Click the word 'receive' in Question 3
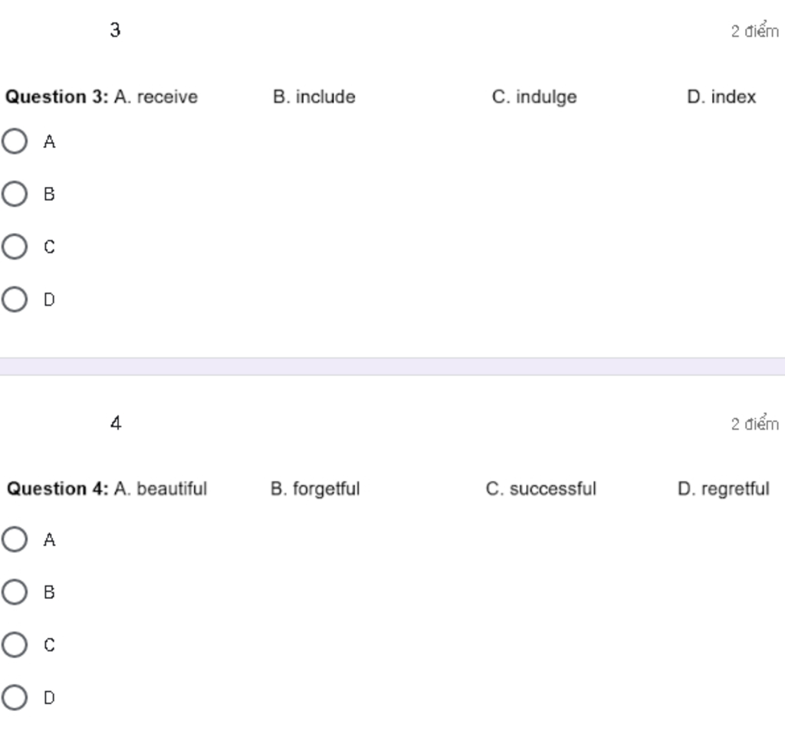Viewport: 785px width, 737px height. [167, 97]
